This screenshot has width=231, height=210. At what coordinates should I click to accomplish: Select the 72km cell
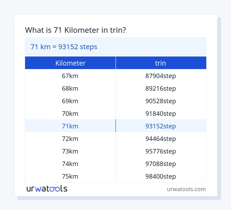click(x=70, y=138)
